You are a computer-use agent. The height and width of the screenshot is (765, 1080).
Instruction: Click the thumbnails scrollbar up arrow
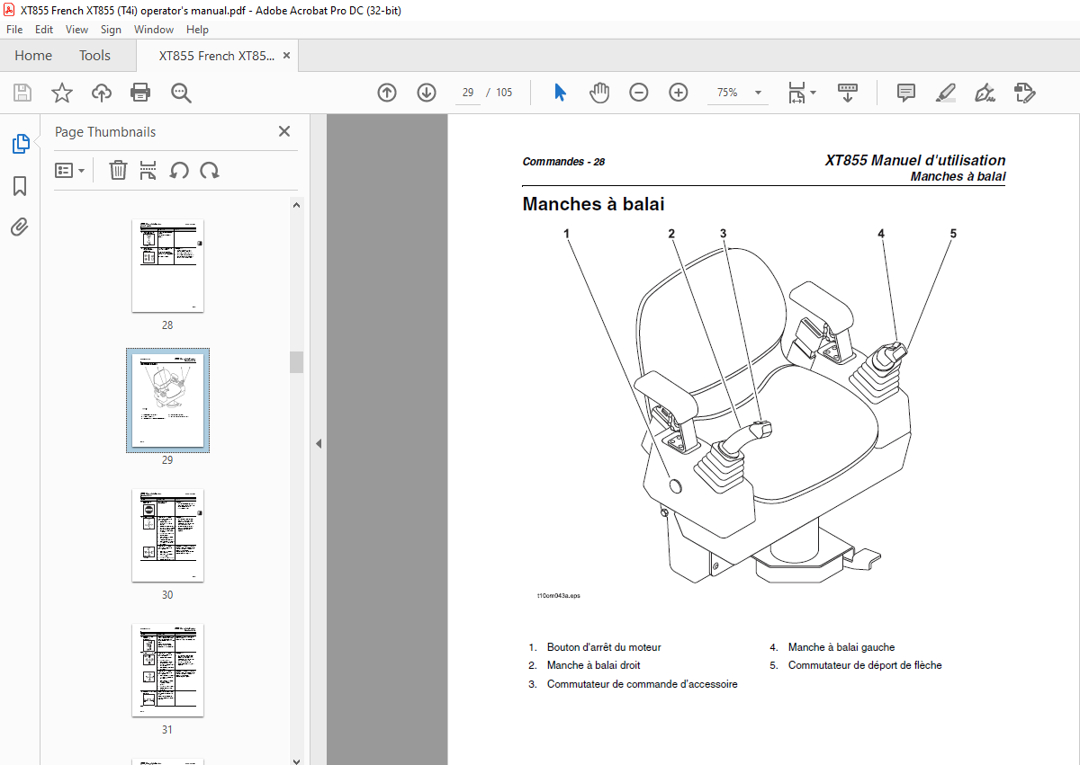coord(296,205)
